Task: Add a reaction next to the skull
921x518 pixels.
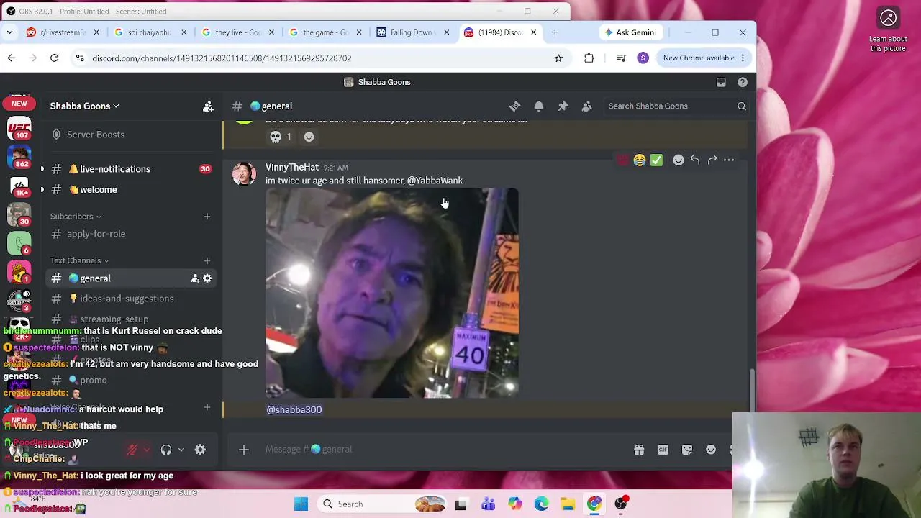Action: pos(309,137)
